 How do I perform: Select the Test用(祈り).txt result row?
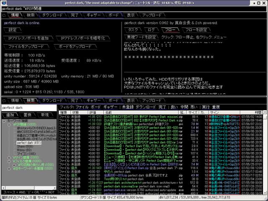(x=161, y=179)
